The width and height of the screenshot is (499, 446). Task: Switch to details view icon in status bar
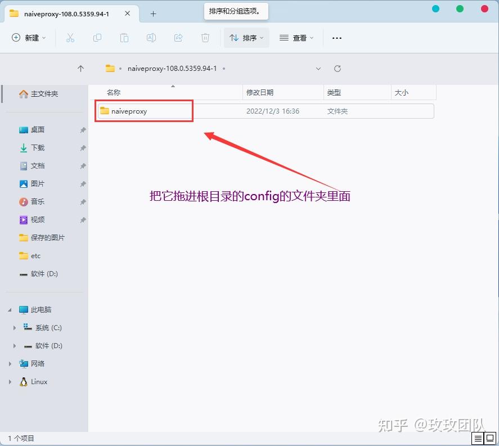click(478, 439)
